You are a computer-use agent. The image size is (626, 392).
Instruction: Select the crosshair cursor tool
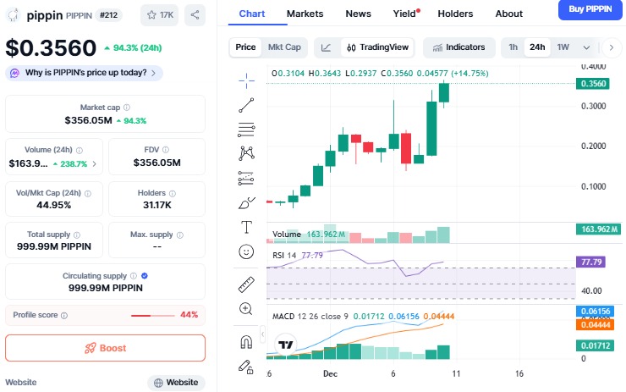click(246, 80)
